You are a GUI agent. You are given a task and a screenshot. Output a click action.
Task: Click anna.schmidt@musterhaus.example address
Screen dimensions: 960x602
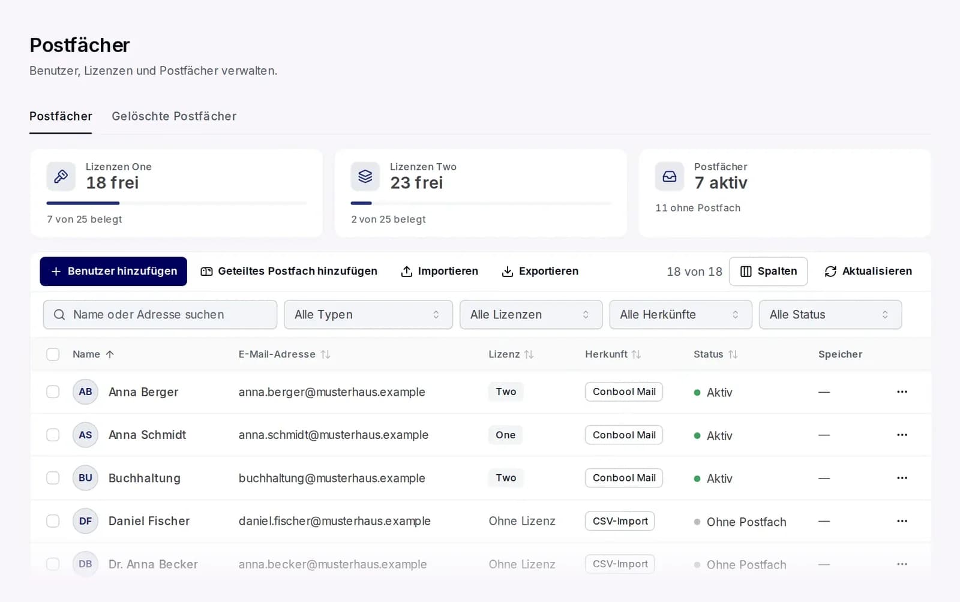tap(334, 435)
